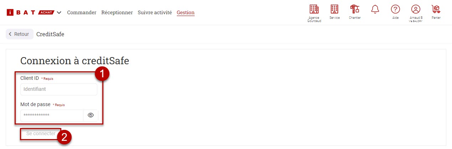Open the Suivre activité menu
The image size is (452, 149).
(x=155, y=12)
